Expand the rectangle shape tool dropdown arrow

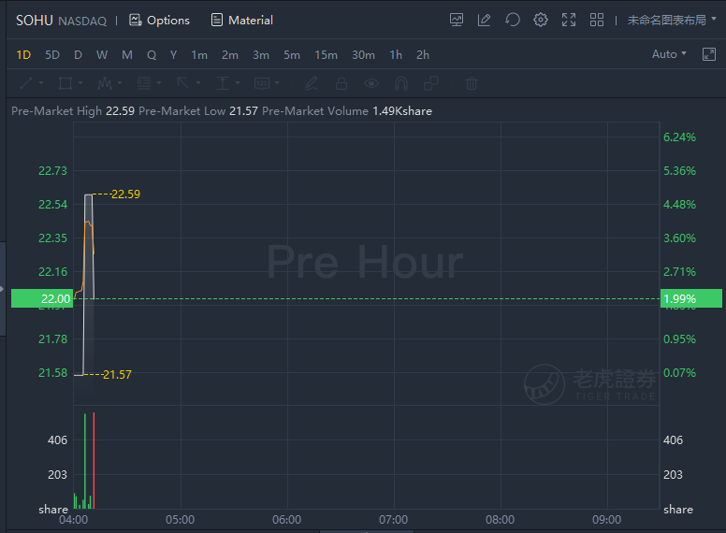tap(80, 83)
